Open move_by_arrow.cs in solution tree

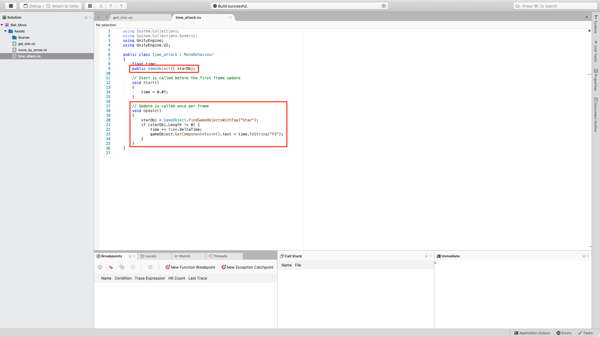(x=32, y=50)
